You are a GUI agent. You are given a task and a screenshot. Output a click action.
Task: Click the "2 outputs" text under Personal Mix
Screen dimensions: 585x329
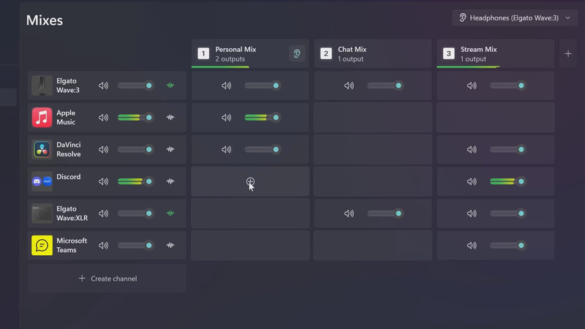(x=230, y=59)
